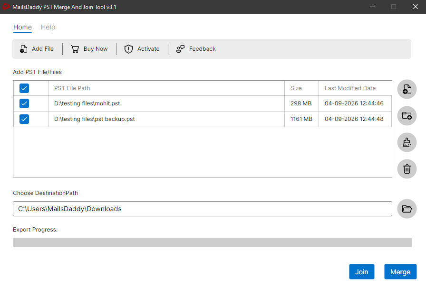Open the Help tab

point(48,27)
